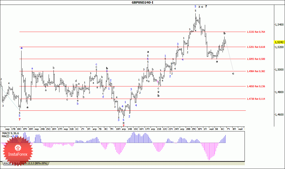Click the 1,5335 Ret 0,764 level label
Image resolution: width=285 pixels, height=169 pixels.
(256, 32)
